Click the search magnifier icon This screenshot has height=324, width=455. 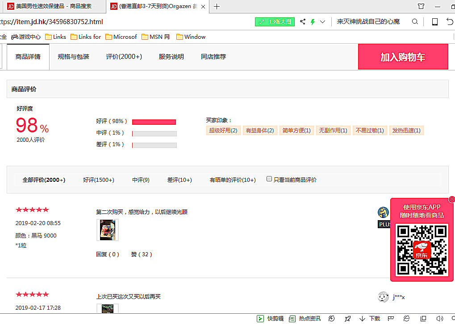(415, 22)
